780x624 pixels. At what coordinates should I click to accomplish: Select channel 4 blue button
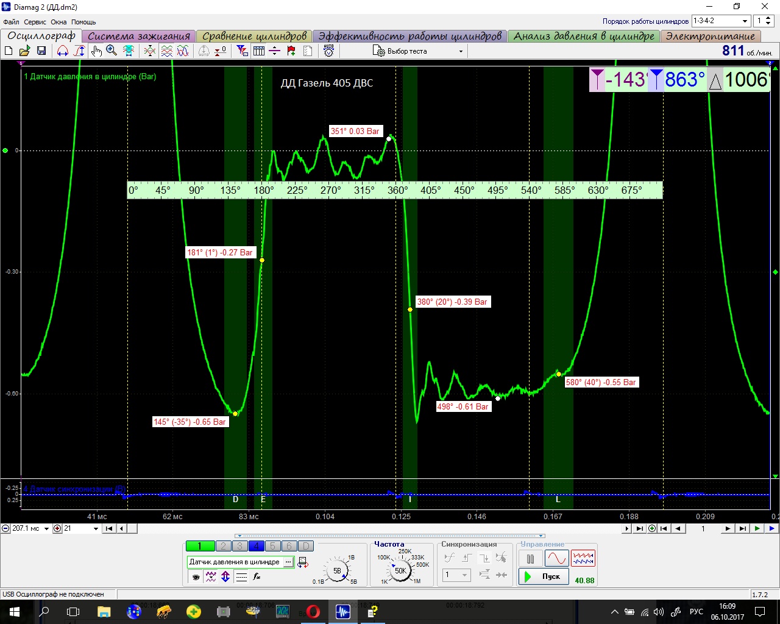257,546
